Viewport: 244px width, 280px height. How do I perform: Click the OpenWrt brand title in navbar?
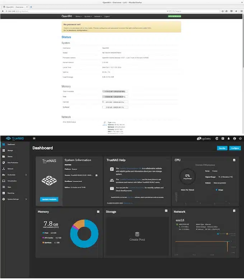click(x=67, y=16)
